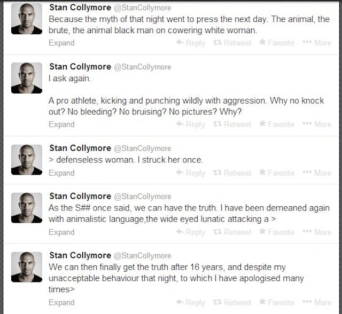Reply to the 'truth after 16 years' tweet
The width and height of the screenshot is (342, 314).
pyautogui.click(x=191, y=302)
